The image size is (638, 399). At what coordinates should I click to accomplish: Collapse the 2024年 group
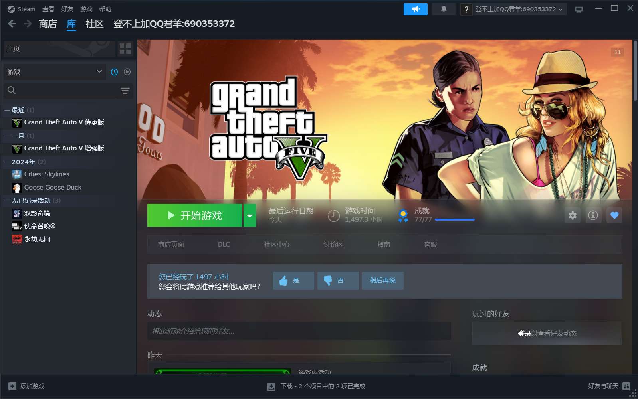click(7, 162)
